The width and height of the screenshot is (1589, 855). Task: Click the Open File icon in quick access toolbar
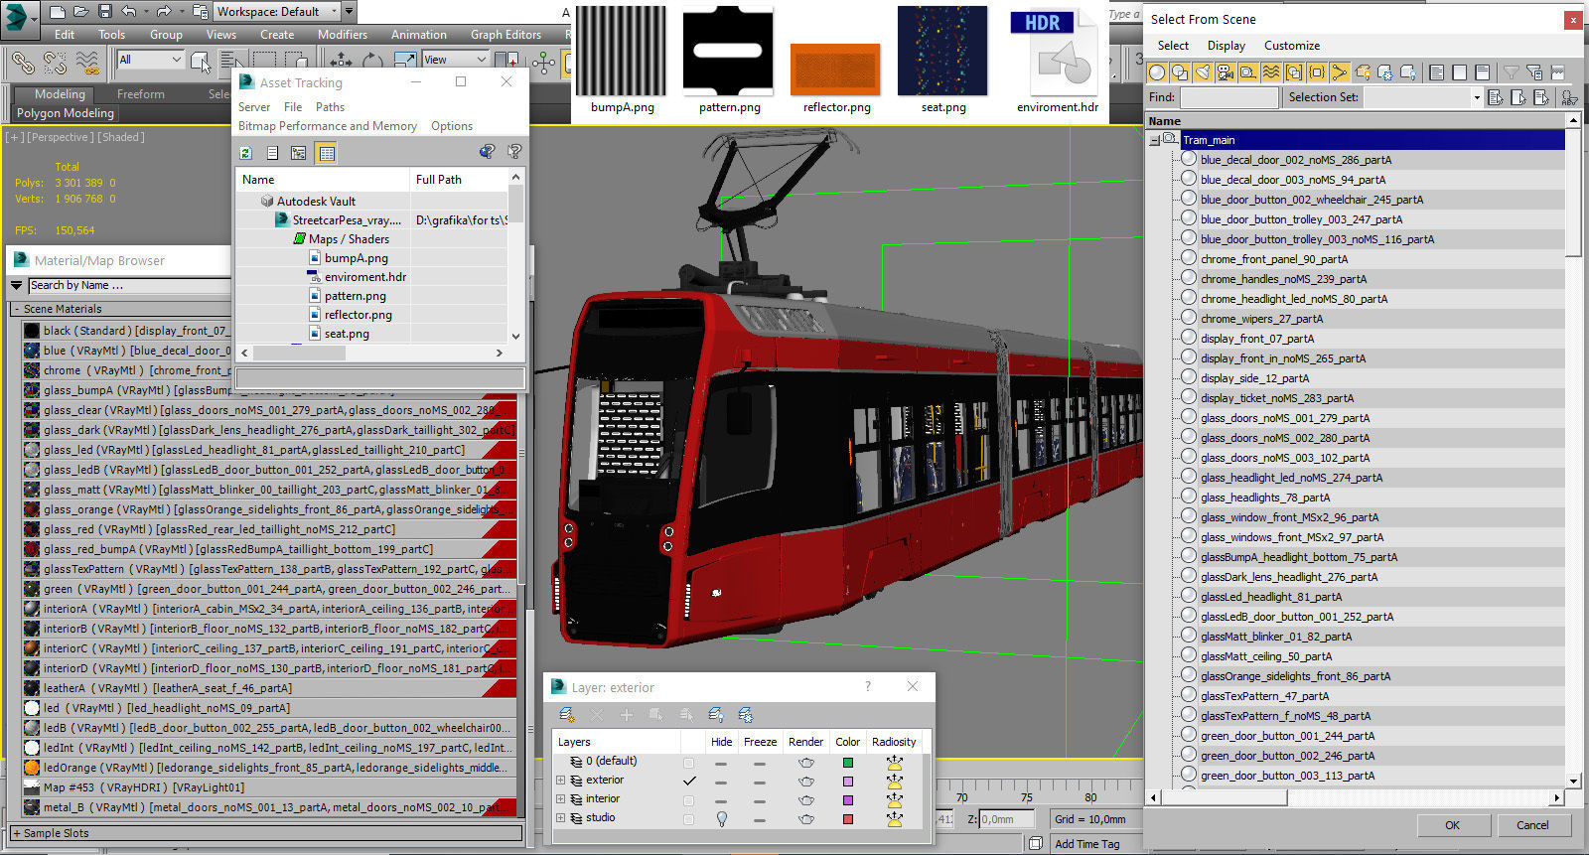[81, 12]
